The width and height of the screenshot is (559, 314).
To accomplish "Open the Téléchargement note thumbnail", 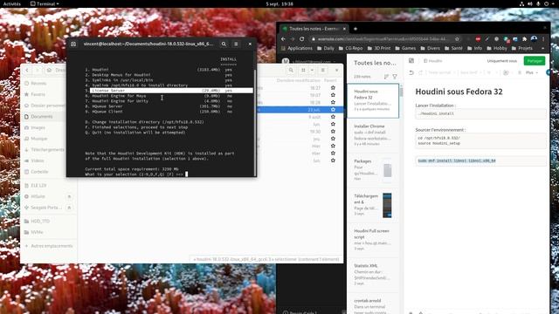I will 387,206.
